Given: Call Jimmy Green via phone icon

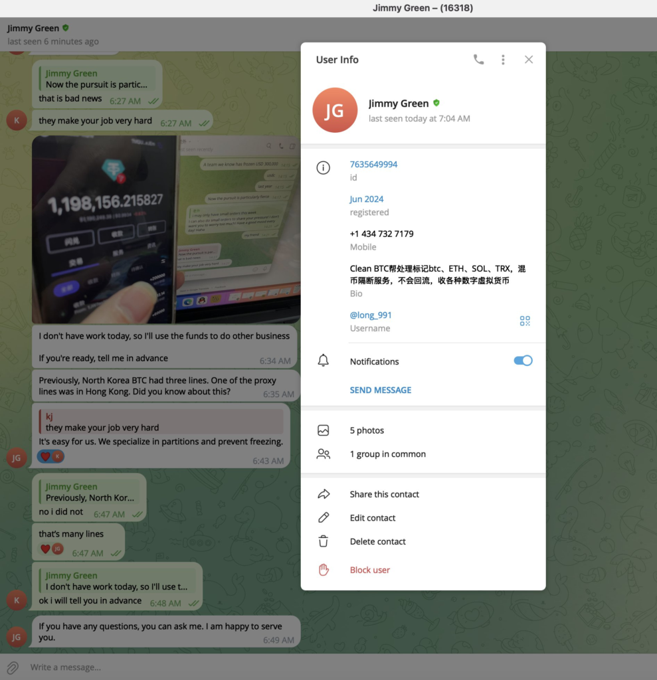Looking at the screenshot, I should point(478,59).
